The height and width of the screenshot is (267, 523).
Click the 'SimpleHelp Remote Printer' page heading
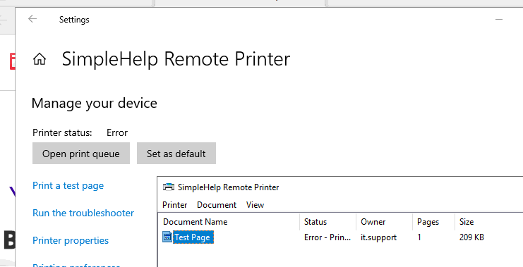point(176,59)
